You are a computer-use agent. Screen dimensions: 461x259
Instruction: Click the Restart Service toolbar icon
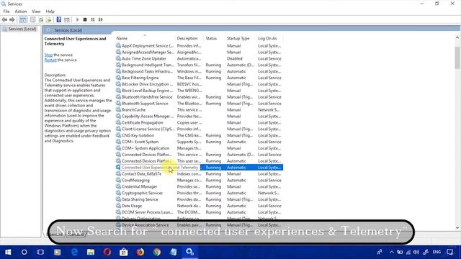(101, 19)
